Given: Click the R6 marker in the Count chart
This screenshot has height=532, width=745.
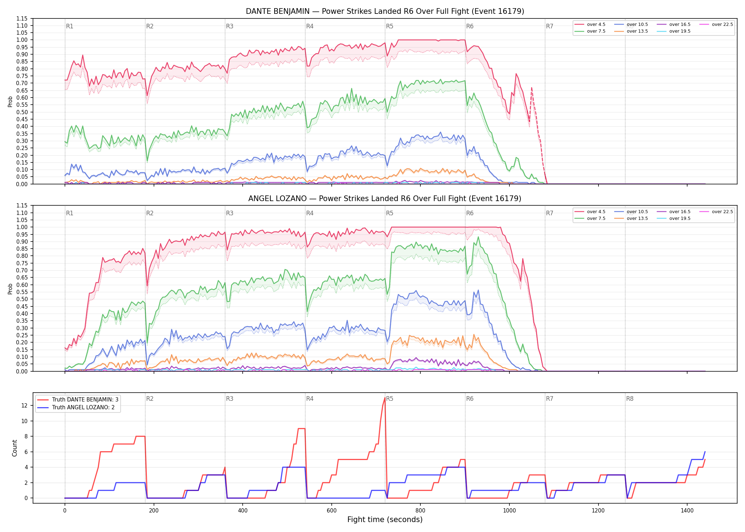Looking at the screenshot, I should 470,399.
